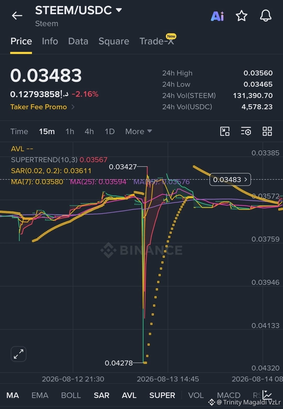Image resolution: width=283 pixels, height=409 pixels.
Task: Click the 2026-08-13 14:45 time axis label
Action: point(168,379)
